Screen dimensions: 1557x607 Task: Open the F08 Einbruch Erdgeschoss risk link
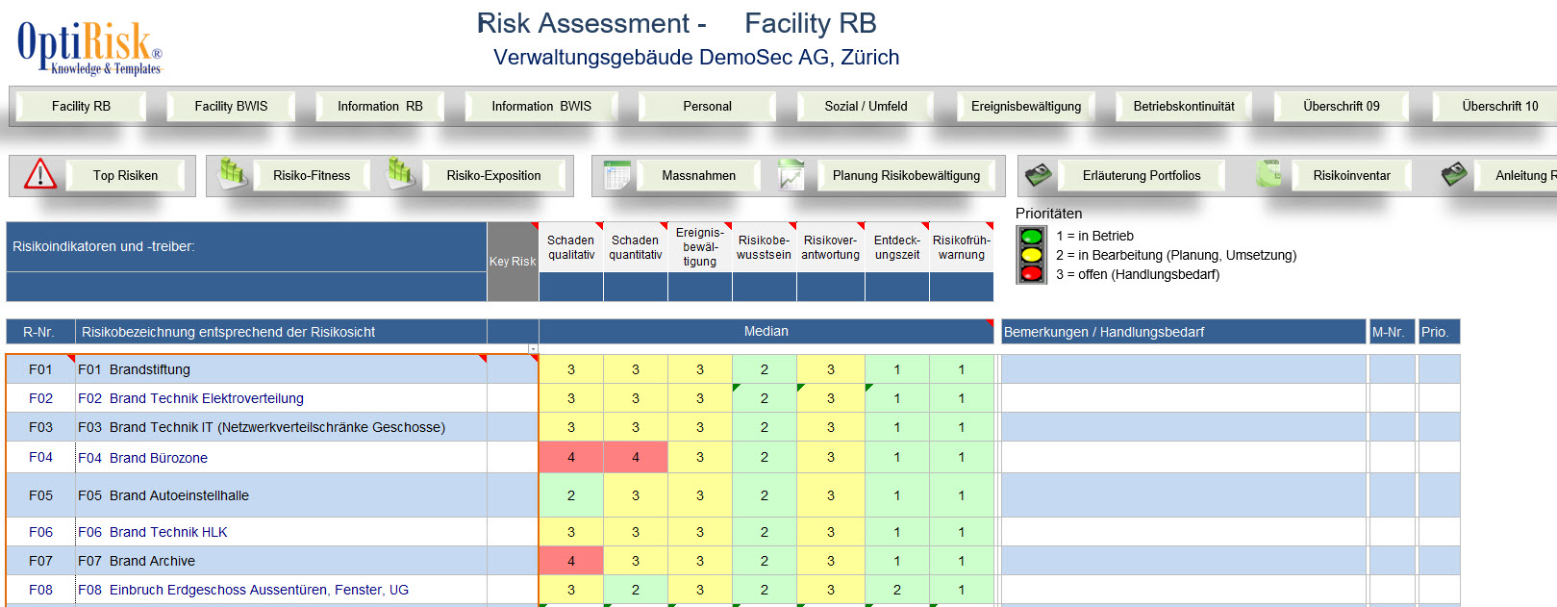coord(258,590)
